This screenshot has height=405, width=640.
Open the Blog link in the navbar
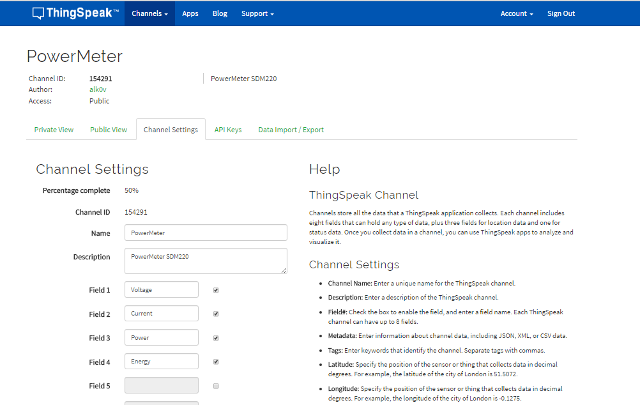coord(220,13)
